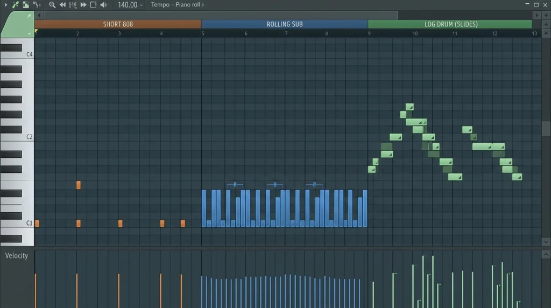Click the yellow playhead start marker
551x308 pixels.
click(x=36, y=31)
